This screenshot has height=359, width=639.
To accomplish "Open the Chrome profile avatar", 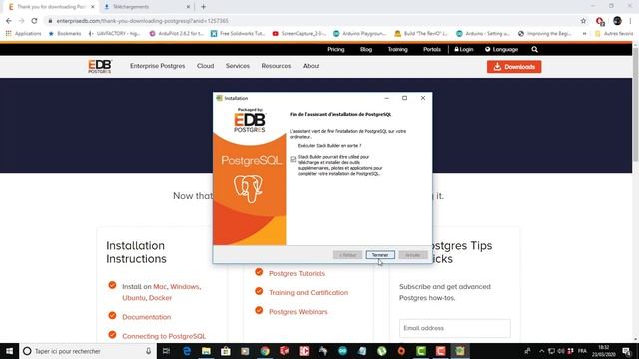I will [x=617, y=21].
